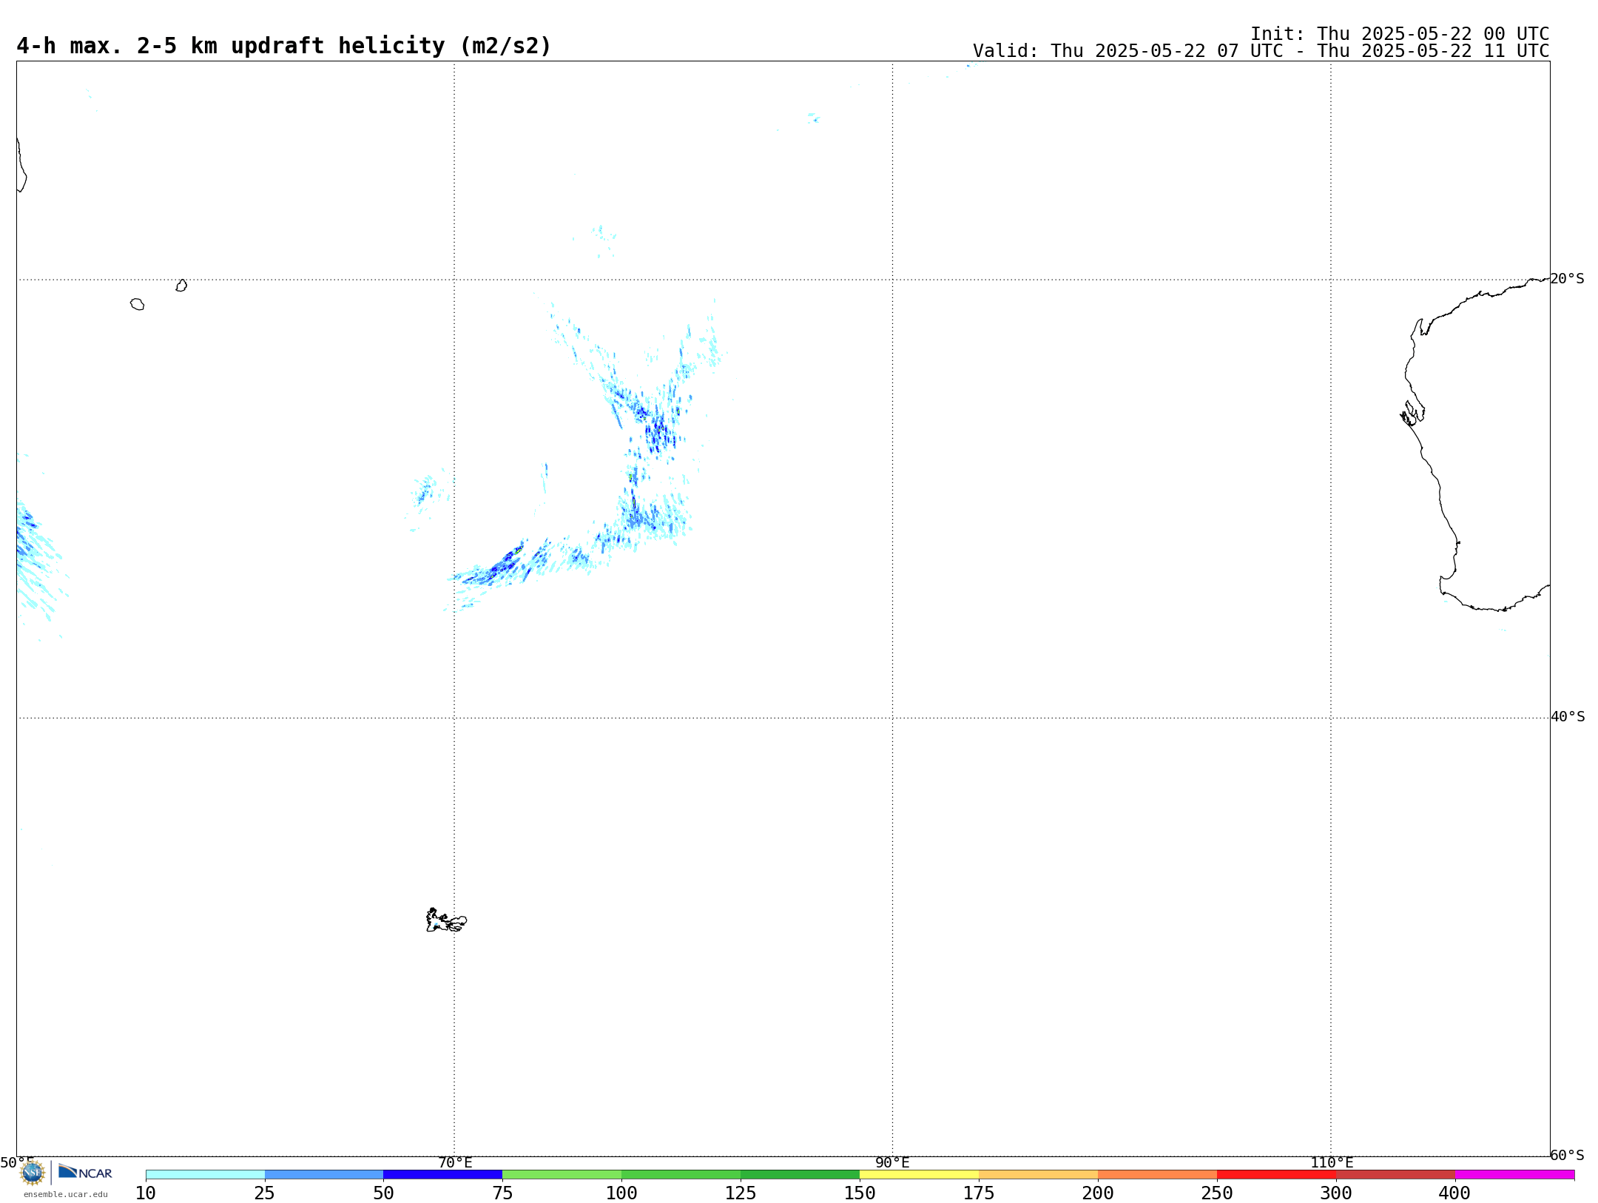
Task: Click the 'Init: Thu 2025-05-22 00 UTC' text
Action: click(x=1400, y=34)
